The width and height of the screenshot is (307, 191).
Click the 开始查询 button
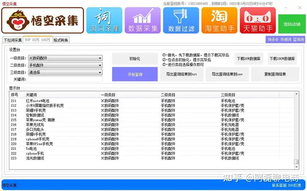click(x=135, y=74)
